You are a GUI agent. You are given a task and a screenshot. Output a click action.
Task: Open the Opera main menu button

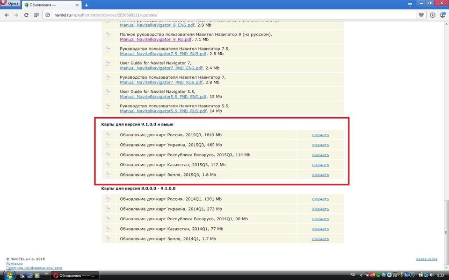[9, 4]
